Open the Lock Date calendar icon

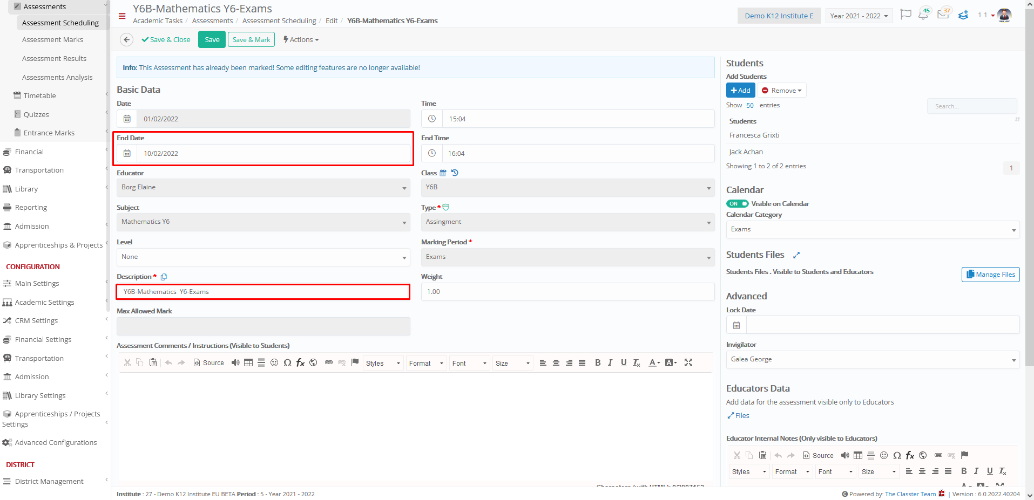[x=736, y=325]
